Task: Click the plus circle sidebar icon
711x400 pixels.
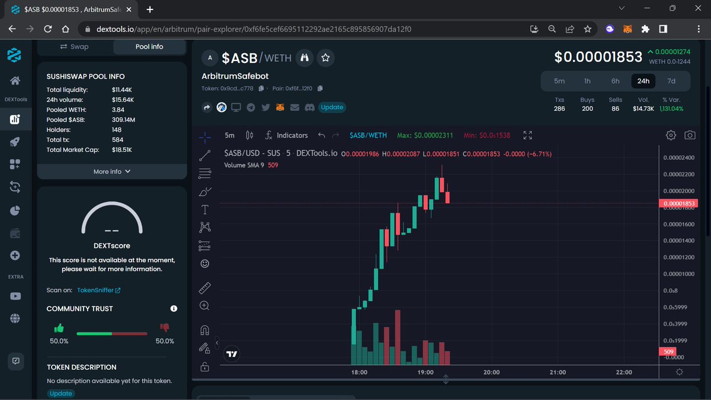Action: pyautogui.click(x=15, y=255)
